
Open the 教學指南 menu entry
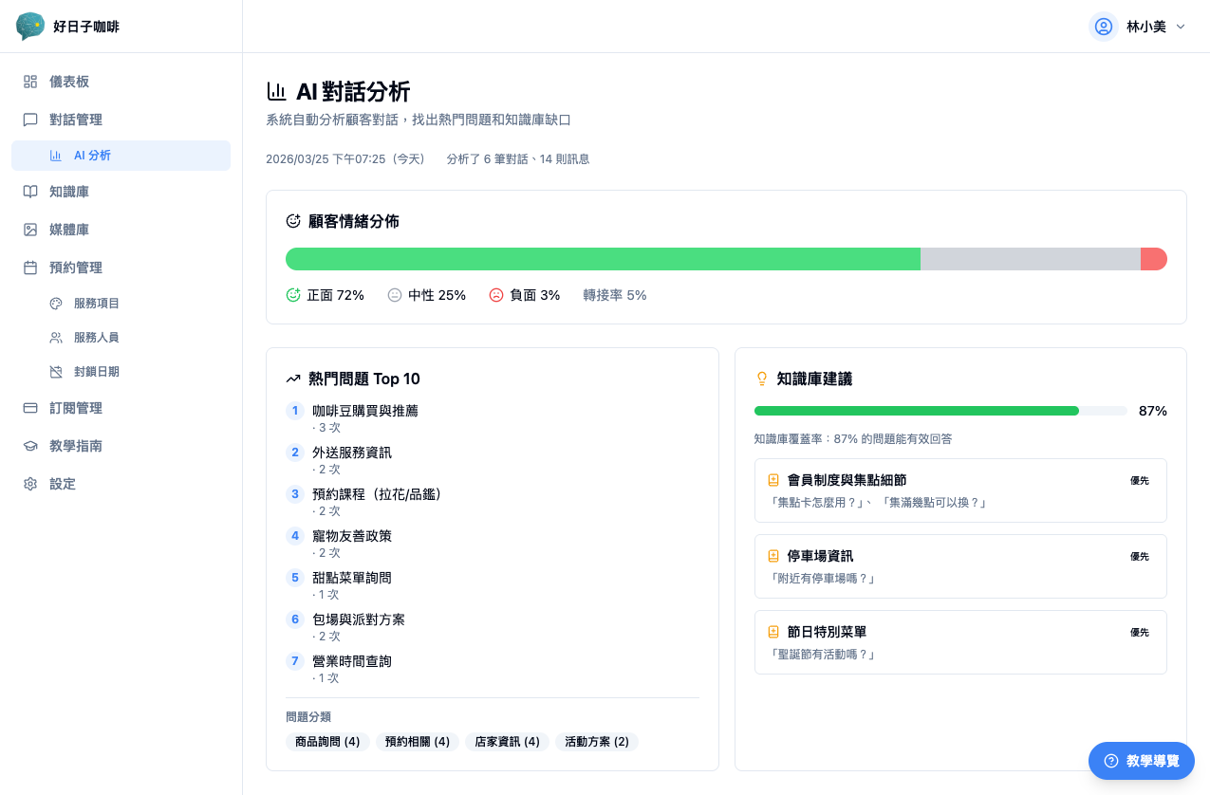click(78, 446)
